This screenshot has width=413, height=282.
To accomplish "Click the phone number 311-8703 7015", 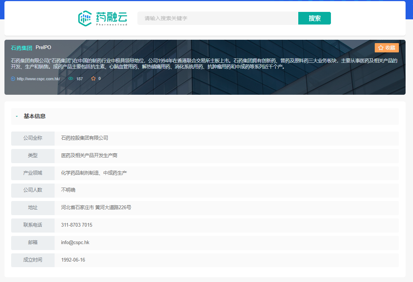I will click(77, 225).
